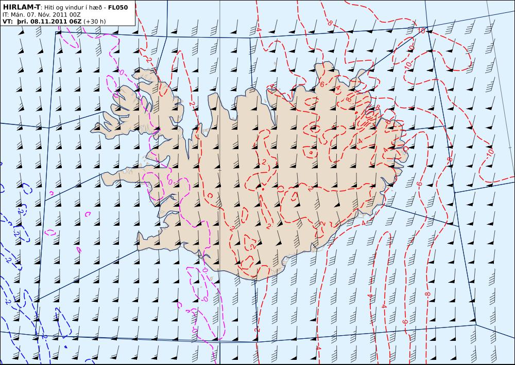Select the 'IT: Mán. 07. Nóv. 2011 00Z' line
Screen dimensions: 515x365
(41, 14)
